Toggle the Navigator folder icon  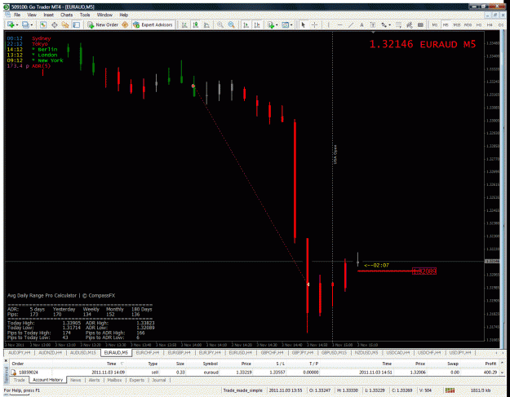pos(65,24)
